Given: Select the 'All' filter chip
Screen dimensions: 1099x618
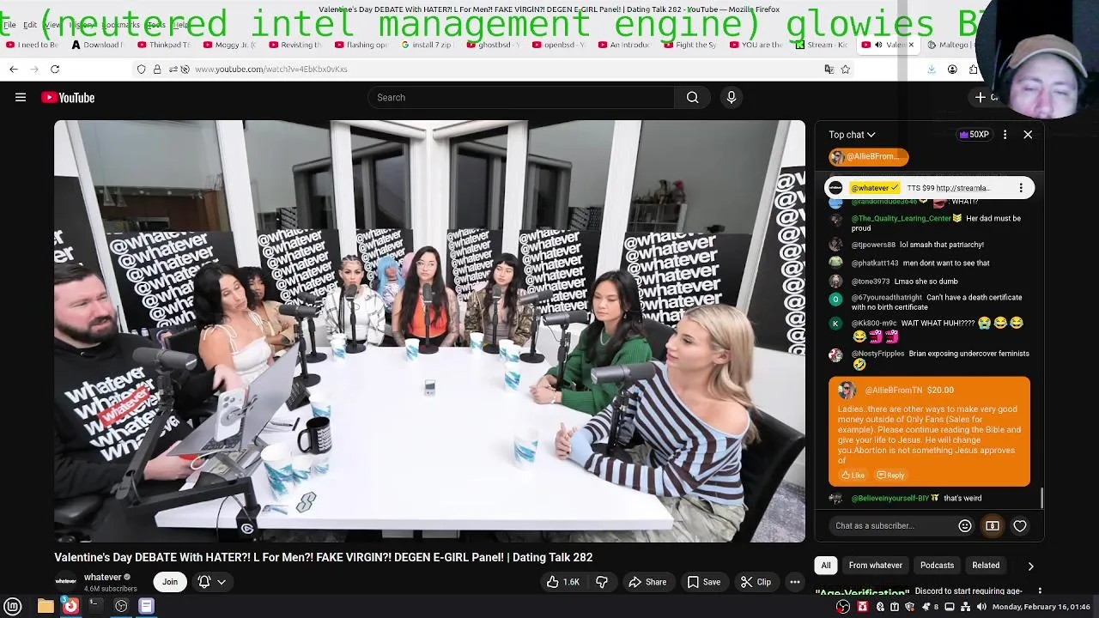Looking at the screenshot, I should pos(826,566).
